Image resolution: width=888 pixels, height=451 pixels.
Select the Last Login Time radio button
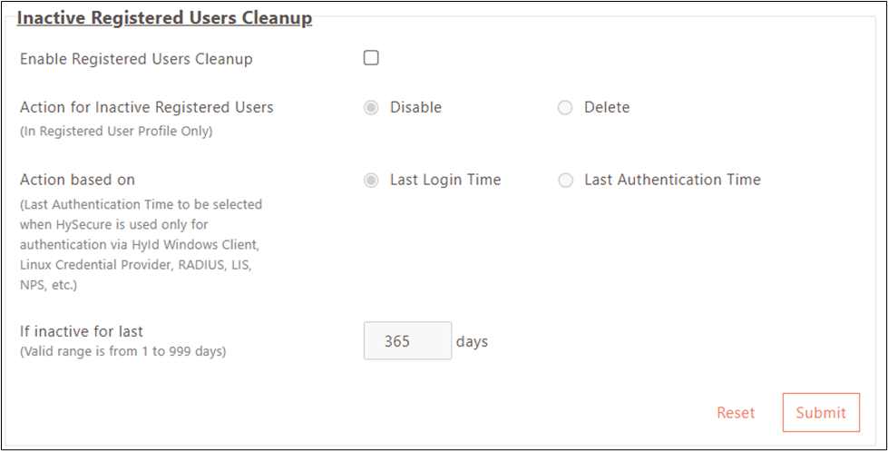[371, 181]
